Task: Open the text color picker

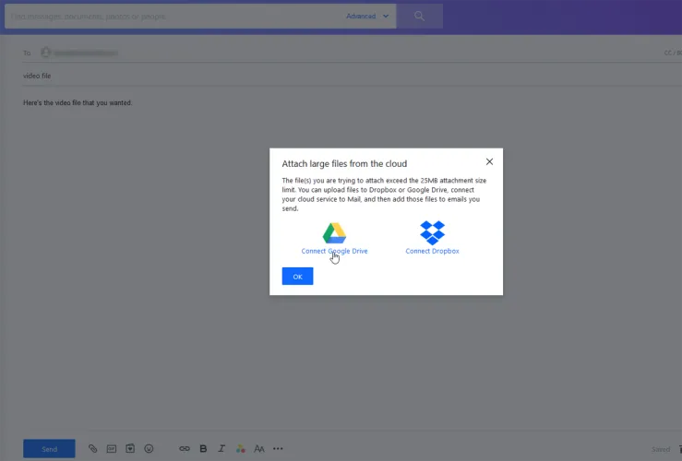Action: (x=241, y=449)
